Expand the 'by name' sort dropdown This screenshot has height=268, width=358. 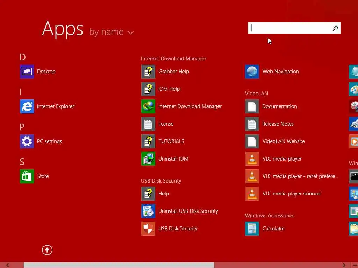pos(112,32)
